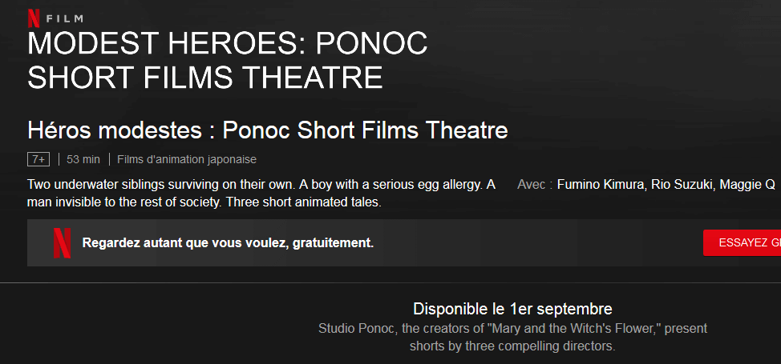Click 'Disponible le 1er septembre' heading
Image resolution: width=781 pixels, height=364 pixels.
(x=512, y=309)
